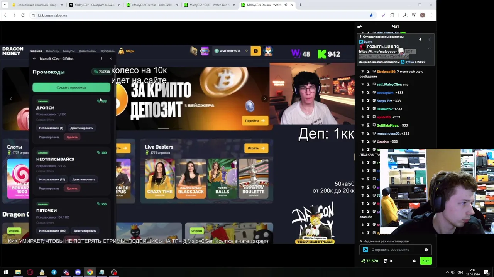Open Opera from taskbar
Viewport: 494px width, 277px height.
(x=30, y=272)
